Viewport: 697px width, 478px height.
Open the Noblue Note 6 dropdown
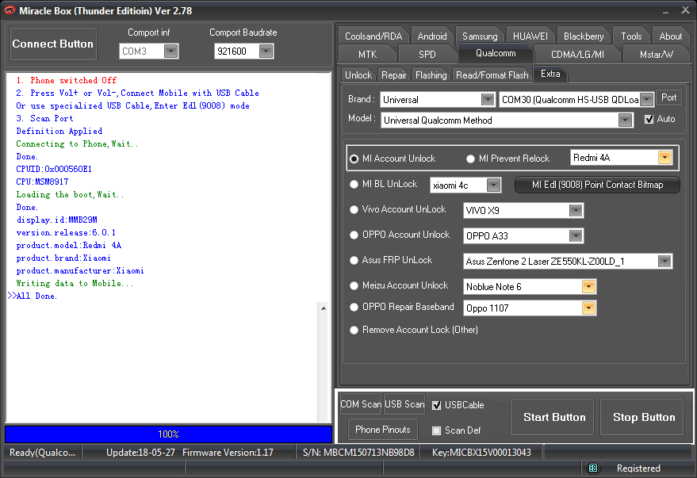point(588,286)
